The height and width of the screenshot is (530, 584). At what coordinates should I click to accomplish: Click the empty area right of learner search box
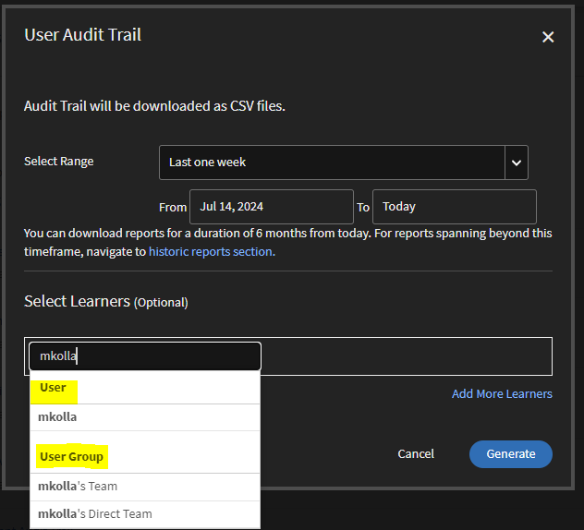(x=407, y=356)
